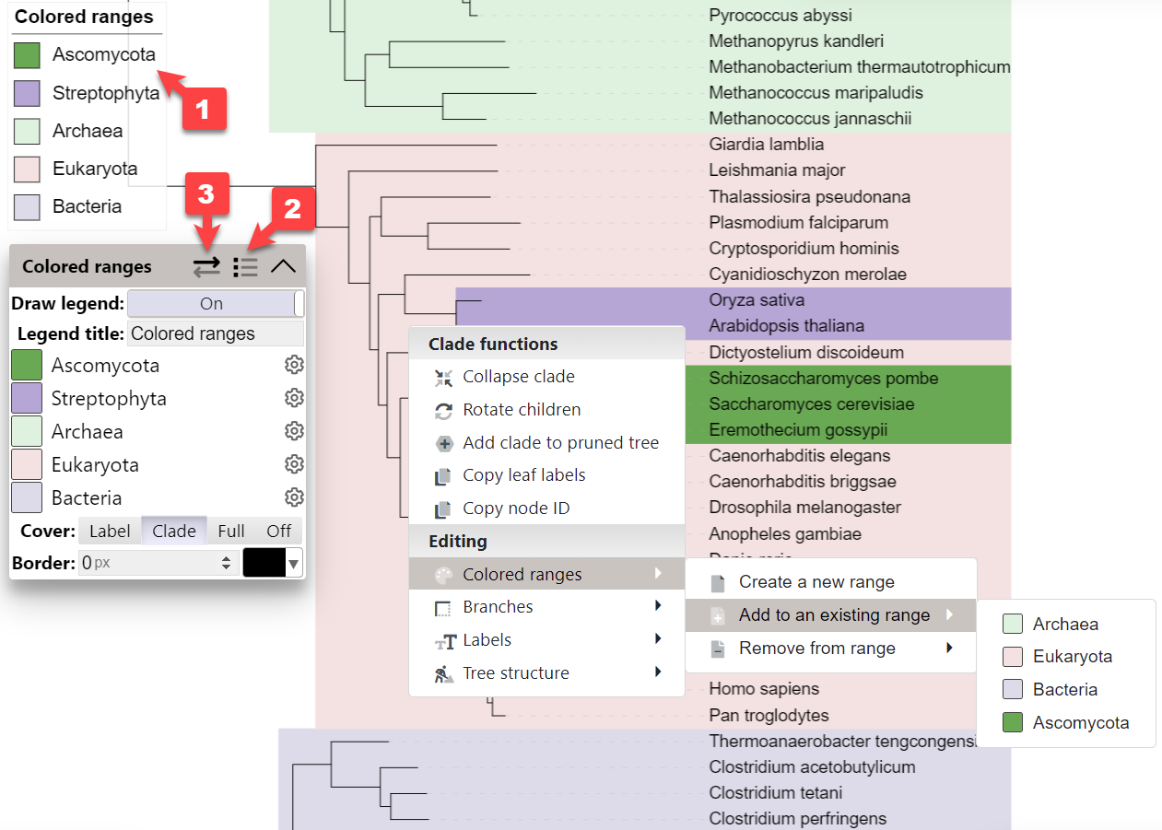
Task: Open settings gear for Streptophyta range
Action: [x=294, y=398]
